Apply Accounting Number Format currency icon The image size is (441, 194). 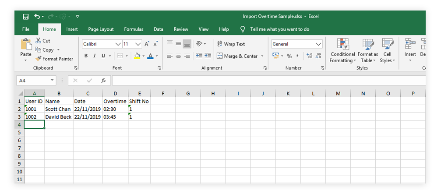point(275,56)
